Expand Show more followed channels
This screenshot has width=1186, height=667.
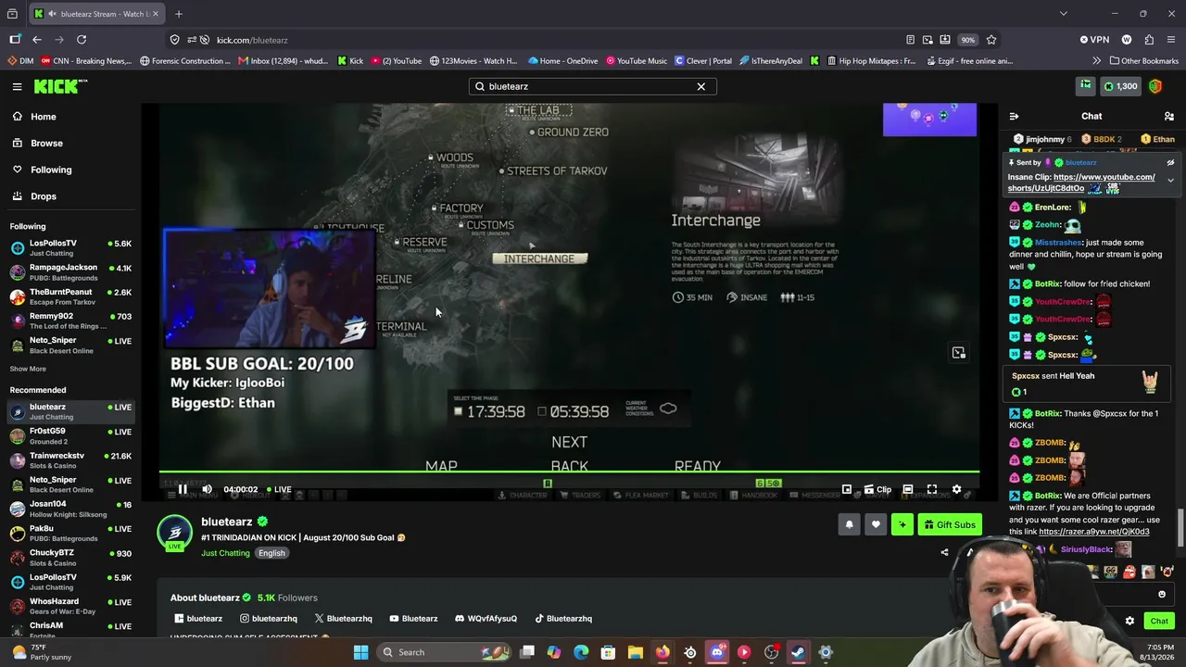tap(28, 369)
